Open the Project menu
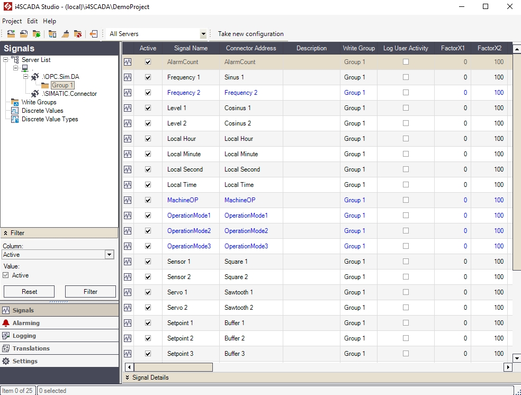Viewport: 521px width, 395px height. pyautogui.click(x=12, y=21)
